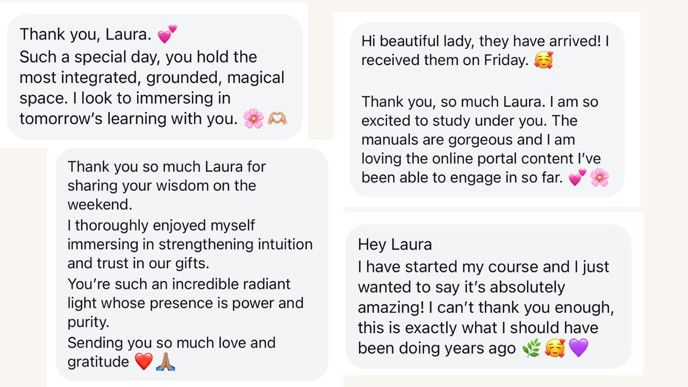Viewport: 688px width, 387px height.
Task: Click "Thank you so much Laura for" line
Action: 167,167
